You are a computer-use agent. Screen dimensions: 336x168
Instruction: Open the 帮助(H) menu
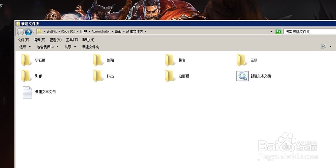pos(88,40)
